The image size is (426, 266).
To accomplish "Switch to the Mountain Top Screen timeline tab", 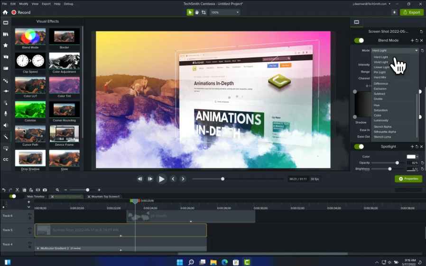I will coord(105,196).
